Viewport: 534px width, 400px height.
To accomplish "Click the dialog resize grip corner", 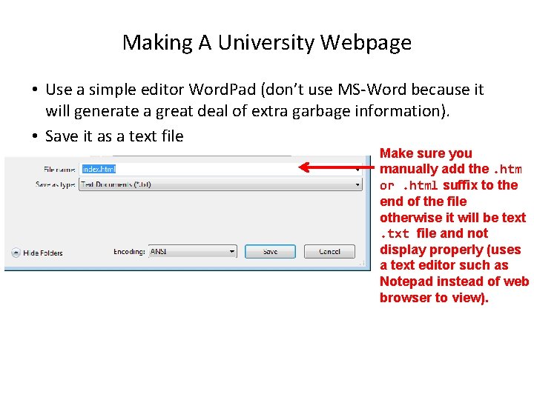I will (362, 263).
